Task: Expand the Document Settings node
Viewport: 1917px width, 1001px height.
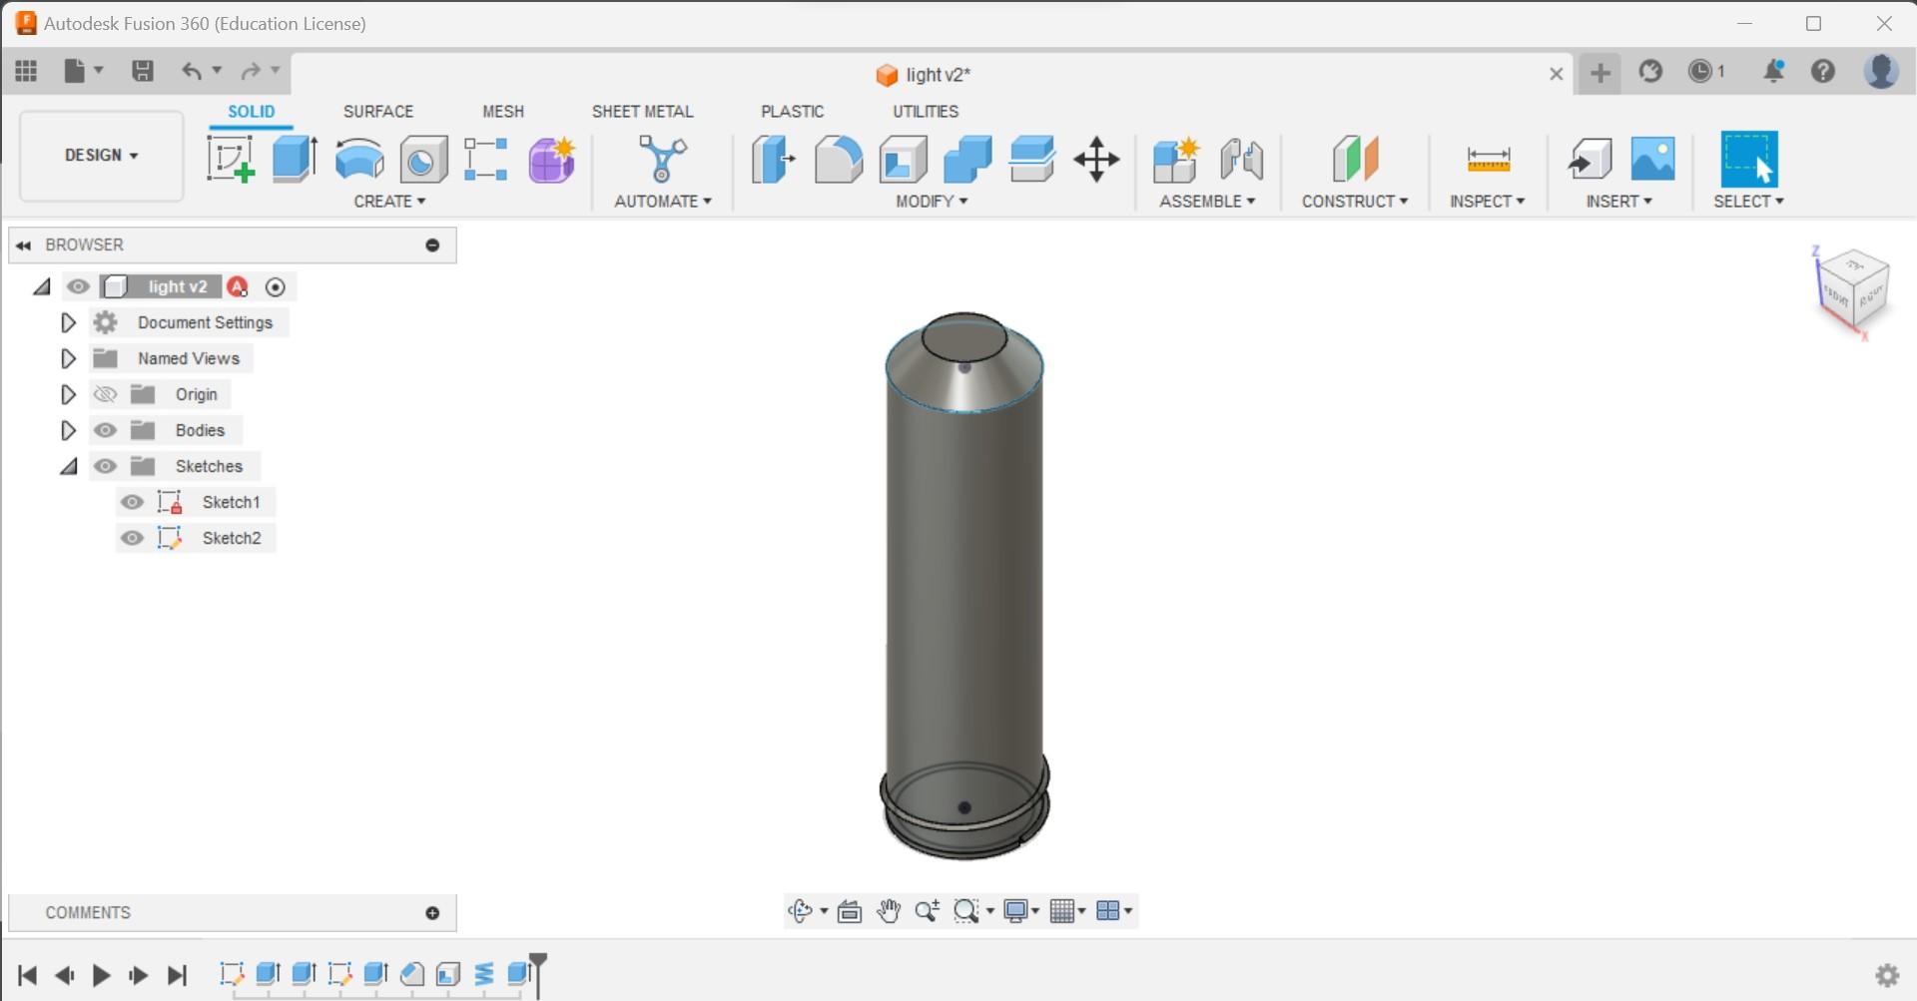Action: [x=68, y=321]
